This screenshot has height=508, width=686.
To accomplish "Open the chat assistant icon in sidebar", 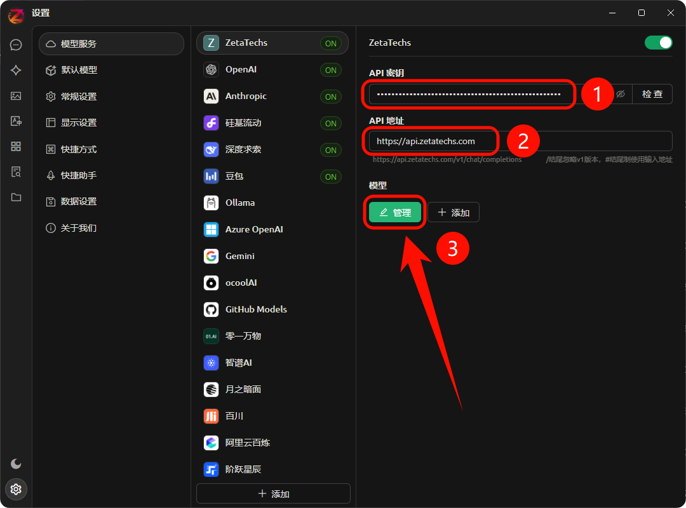I will click(16, 45).
